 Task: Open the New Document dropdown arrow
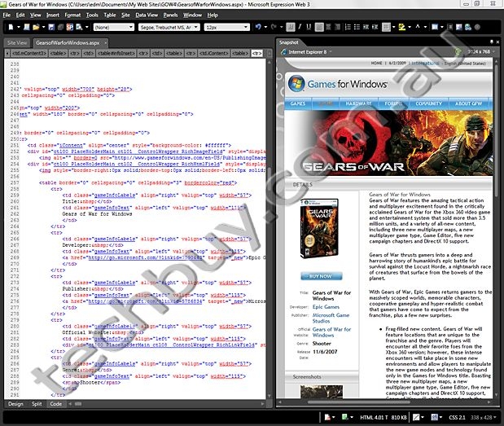pos(19,28)
